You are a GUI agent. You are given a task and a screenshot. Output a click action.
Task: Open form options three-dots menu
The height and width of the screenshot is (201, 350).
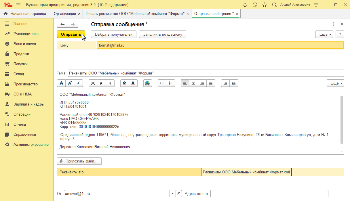(x=333, y=24)
